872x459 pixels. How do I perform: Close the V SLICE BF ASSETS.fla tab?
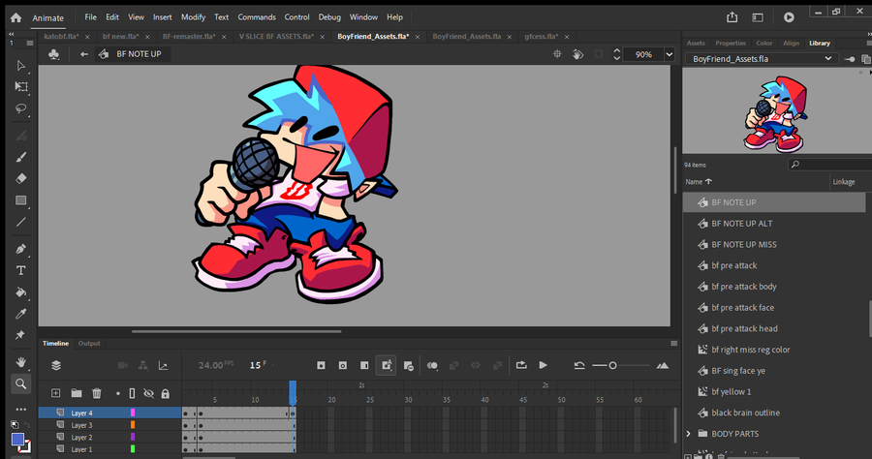322,37
